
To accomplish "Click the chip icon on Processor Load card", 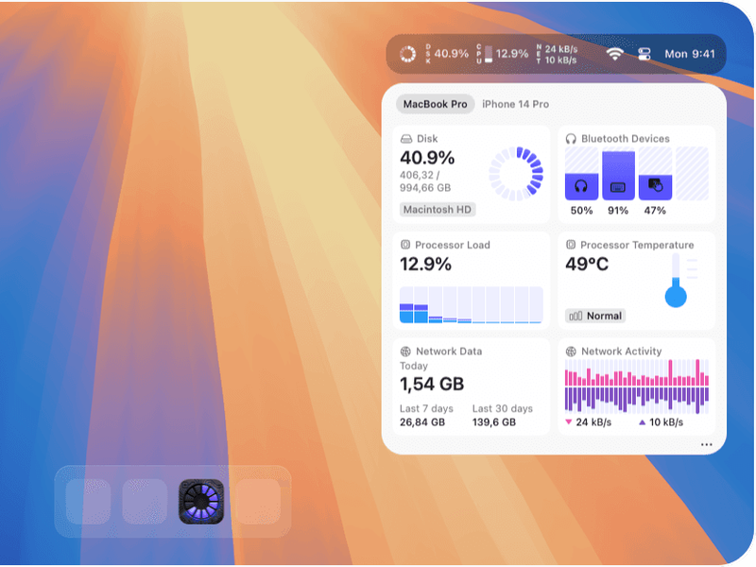I will (407, 245).
